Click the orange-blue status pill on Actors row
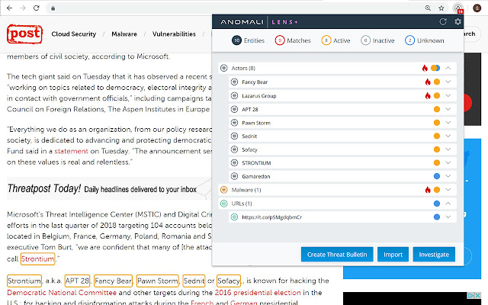This screenshot has height=305, width=488. [435, 68]
